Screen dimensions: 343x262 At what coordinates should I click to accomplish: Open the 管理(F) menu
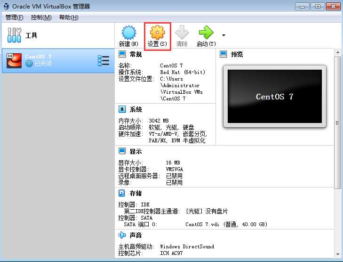click(15, 17)
